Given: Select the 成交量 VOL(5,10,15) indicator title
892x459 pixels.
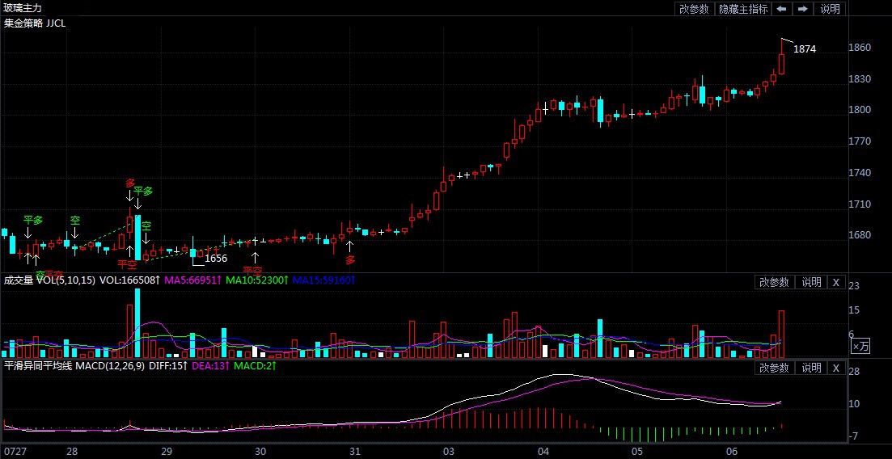Looking at the screenshot, I should click(50, 280).
